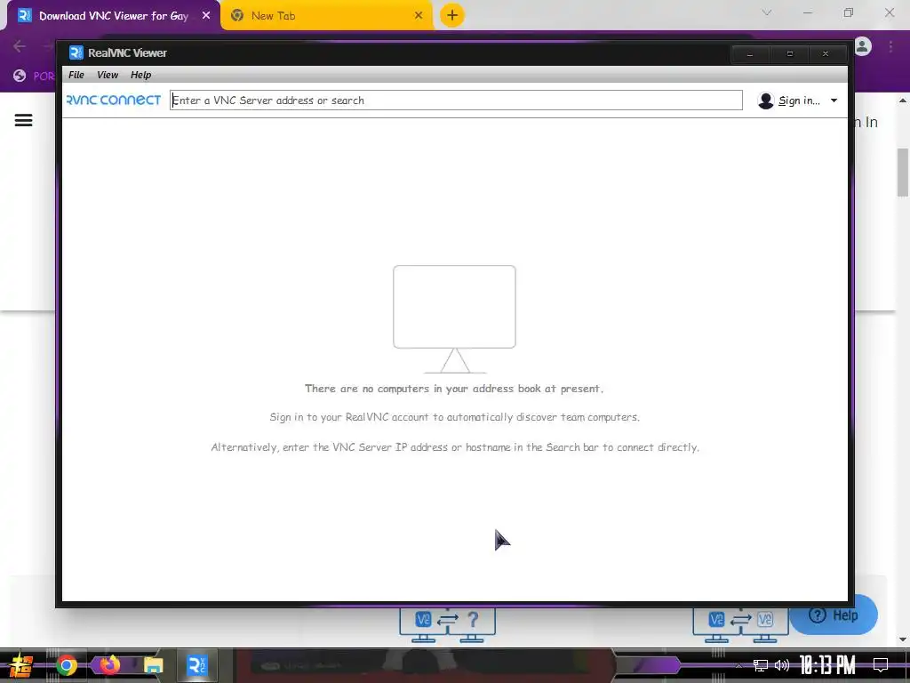Image resolution: width=910 pixels, height=683 pixels.
Task: Open the browser profile avatar icon
Action: (863, 46)
